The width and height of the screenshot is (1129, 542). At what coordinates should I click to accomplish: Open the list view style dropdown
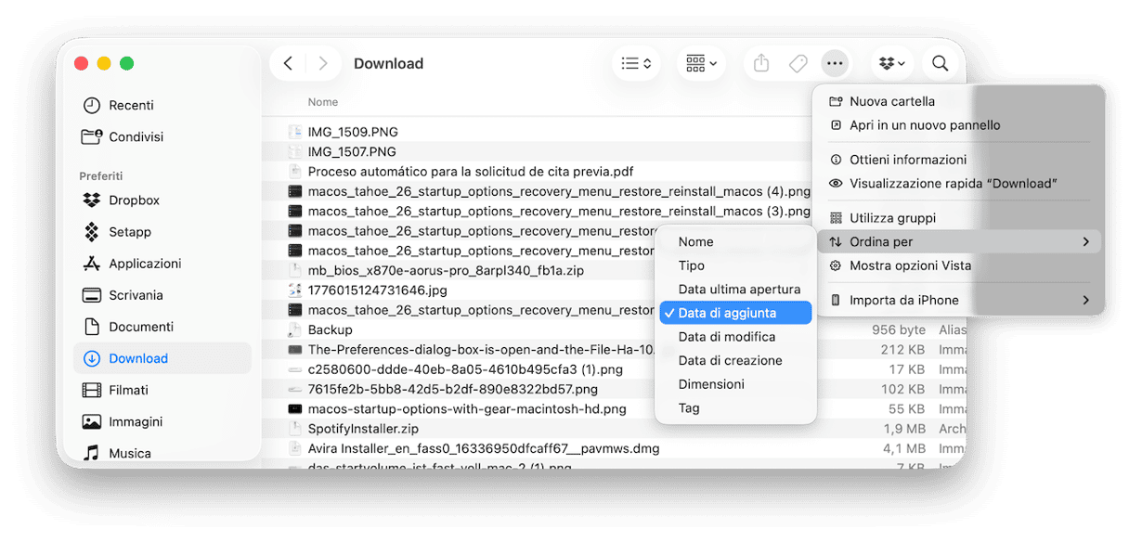(636, 63)
